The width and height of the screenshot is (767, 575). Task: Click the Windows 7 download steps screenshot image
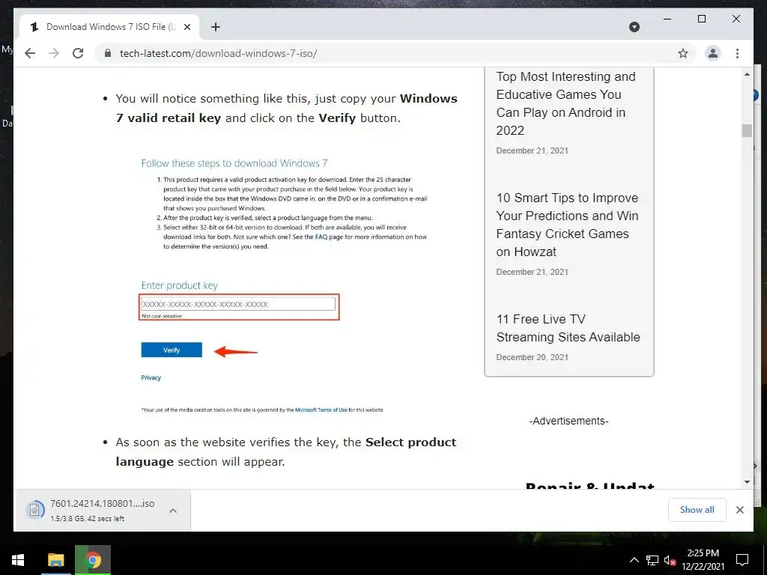tap(287, 286)
